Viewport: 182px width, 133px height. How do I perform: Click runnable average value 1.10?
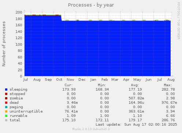click(x=137, y=116)
